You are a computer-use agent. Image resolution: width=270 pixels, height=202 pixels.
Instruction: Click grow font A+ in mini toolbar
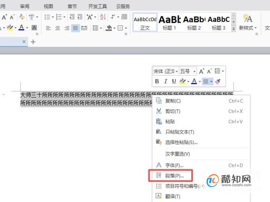click(x=202, y=71)
